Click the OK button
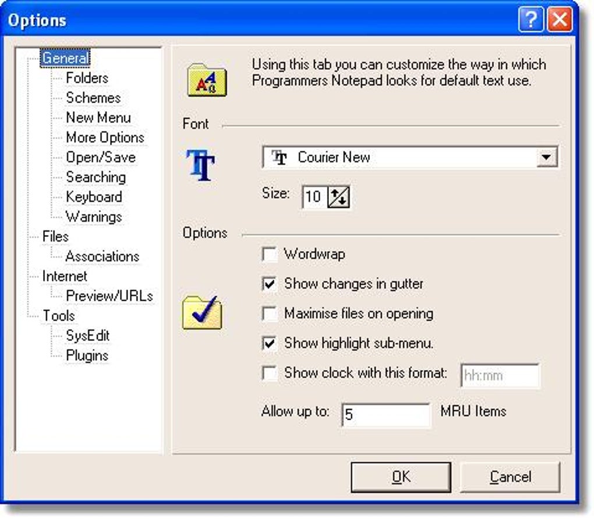Image resolution: width=594 pixels, height=519 pixels. click(x=401, y=477)
